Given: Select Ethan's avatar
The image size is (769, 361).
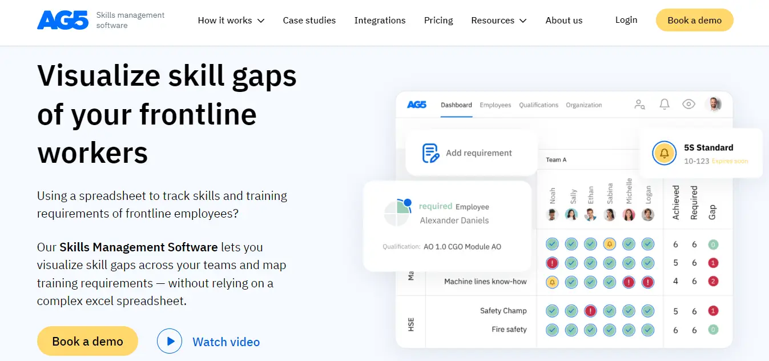Looking at the screenshot, I should [590, 215].
